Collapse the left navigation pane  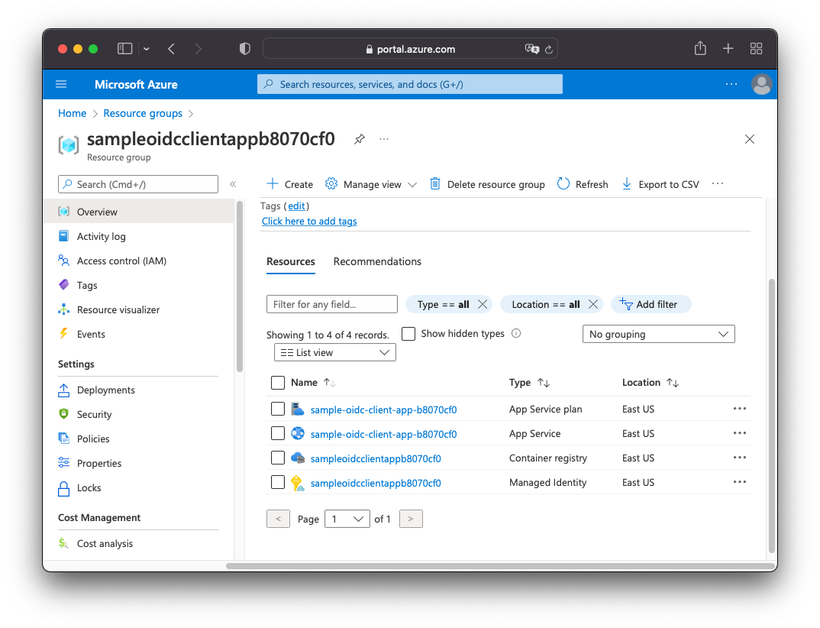click(x=233, y=184)
